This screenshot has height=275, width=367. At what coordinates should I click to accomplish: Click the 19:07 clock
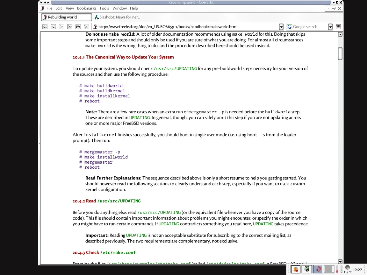[x=357, y=269]
